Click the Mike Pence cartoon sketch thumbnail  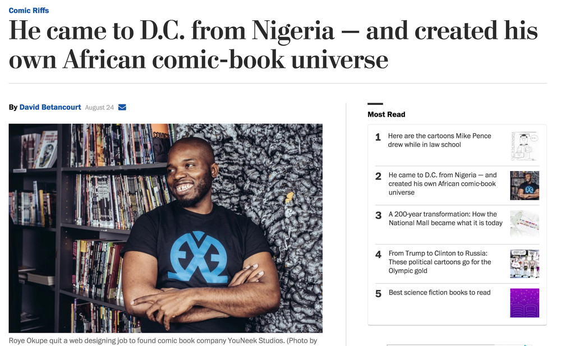pyautogui.click(x=525, y=146)
